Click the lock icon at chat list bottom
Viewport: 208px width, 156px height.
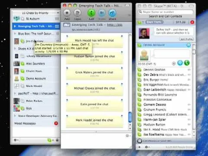57,140
